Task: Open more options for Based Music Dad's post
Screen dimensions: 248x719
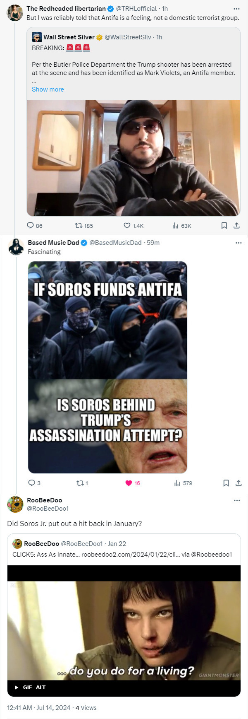Action: (x=238, y=243)
